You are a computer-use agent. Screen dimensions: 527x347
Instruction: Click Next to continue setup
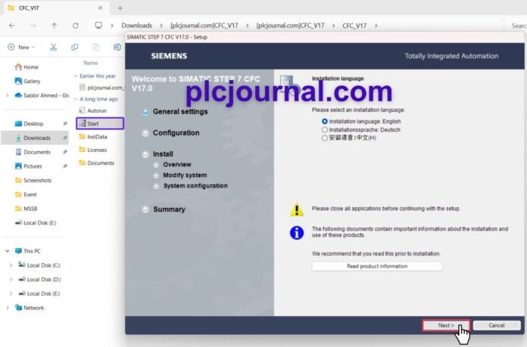pos(446,325)
